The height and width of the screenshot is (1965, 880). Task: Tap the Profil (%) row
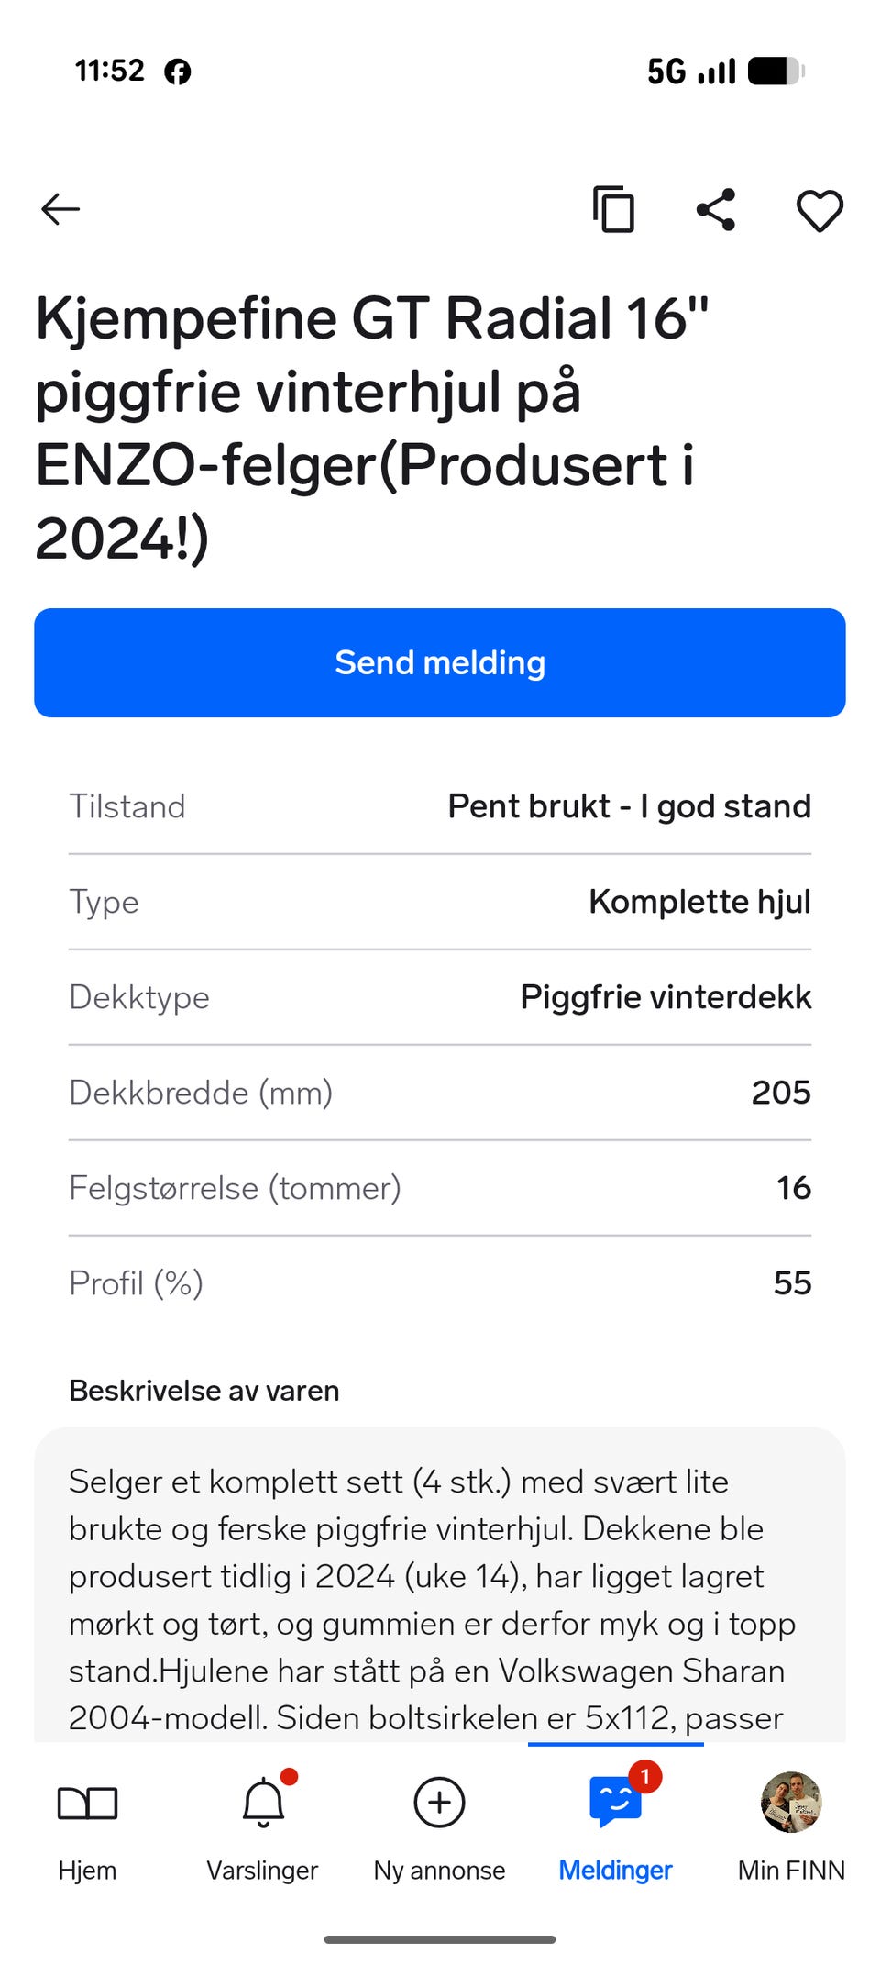440,1283
